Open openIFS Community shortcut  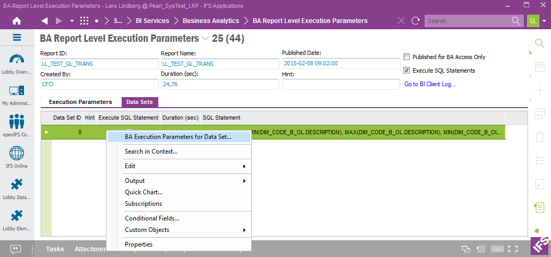click(17, 126)
